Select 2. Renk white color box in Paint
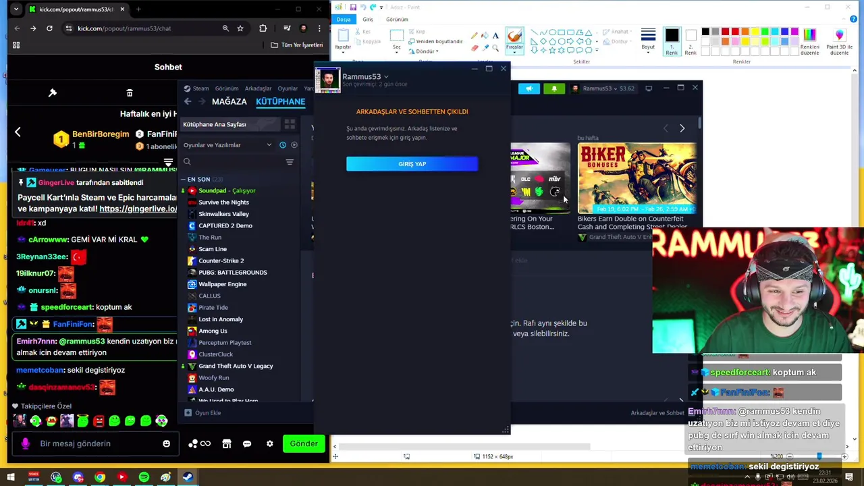Image resolution: width=864 pixels, height=486 pixels. [x=691, y=40]
